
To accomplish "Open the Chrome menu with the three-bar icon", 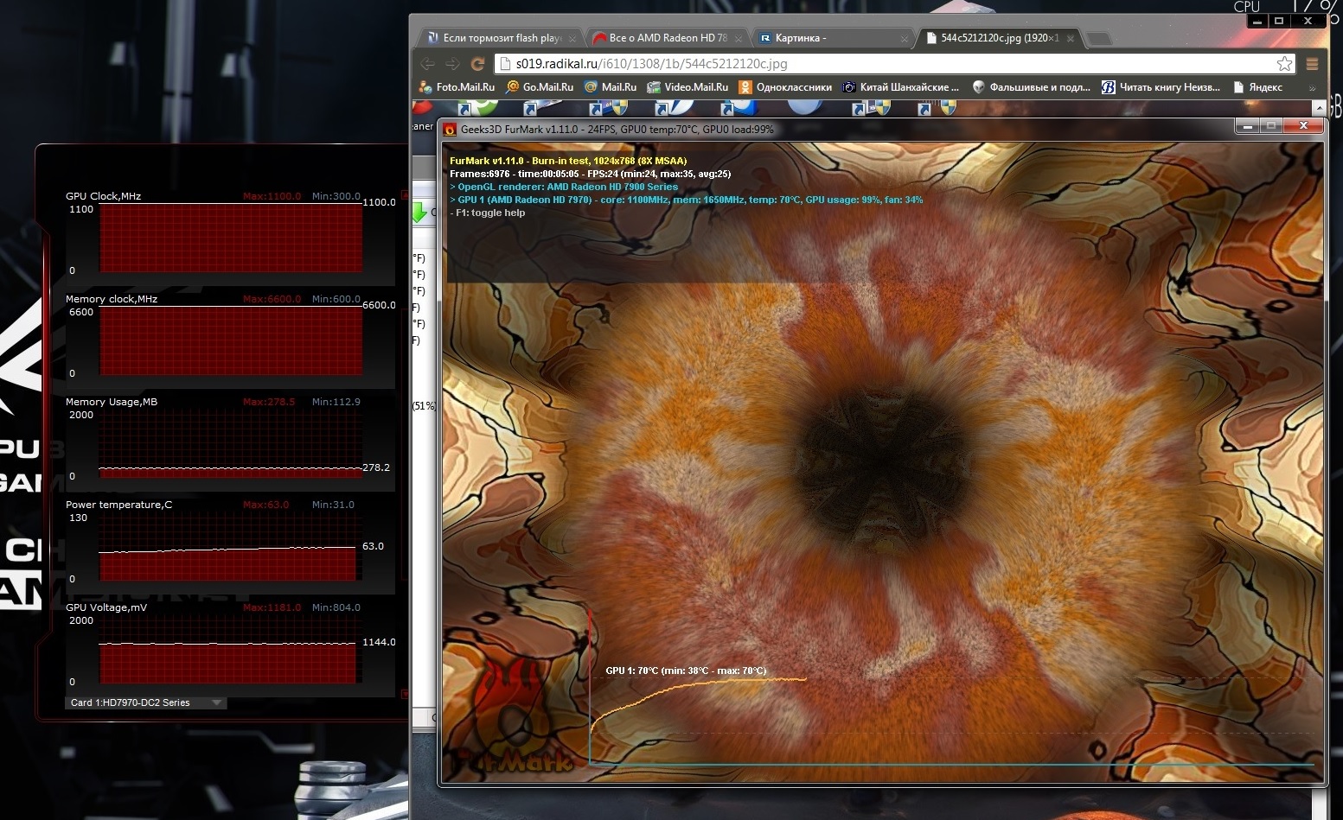I will [x=1312, y=64].
